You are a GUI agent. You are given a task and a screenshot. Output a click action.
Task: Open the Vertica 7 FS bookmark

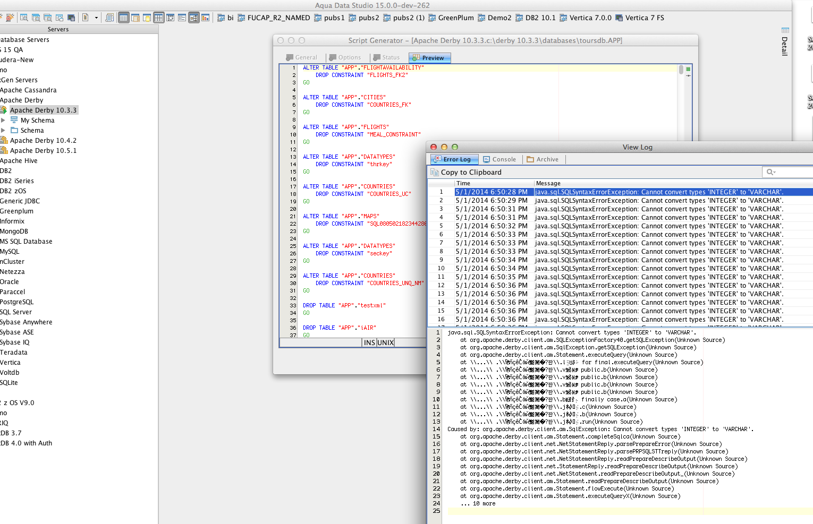(x=639, y=18)
